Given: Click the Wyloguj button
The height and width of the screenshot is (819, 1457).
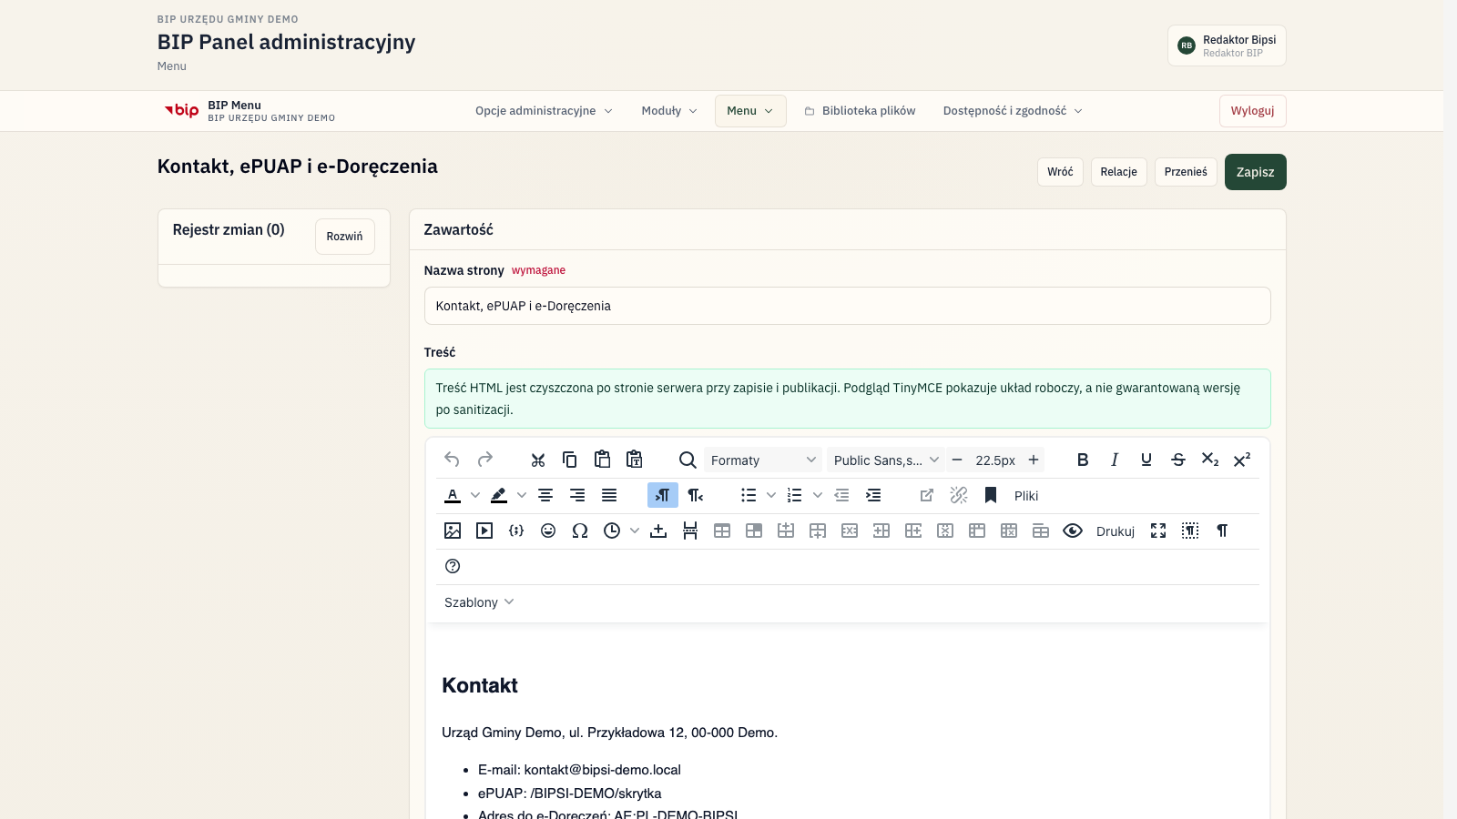Looking at the screenshot, I should [1252, 111].
